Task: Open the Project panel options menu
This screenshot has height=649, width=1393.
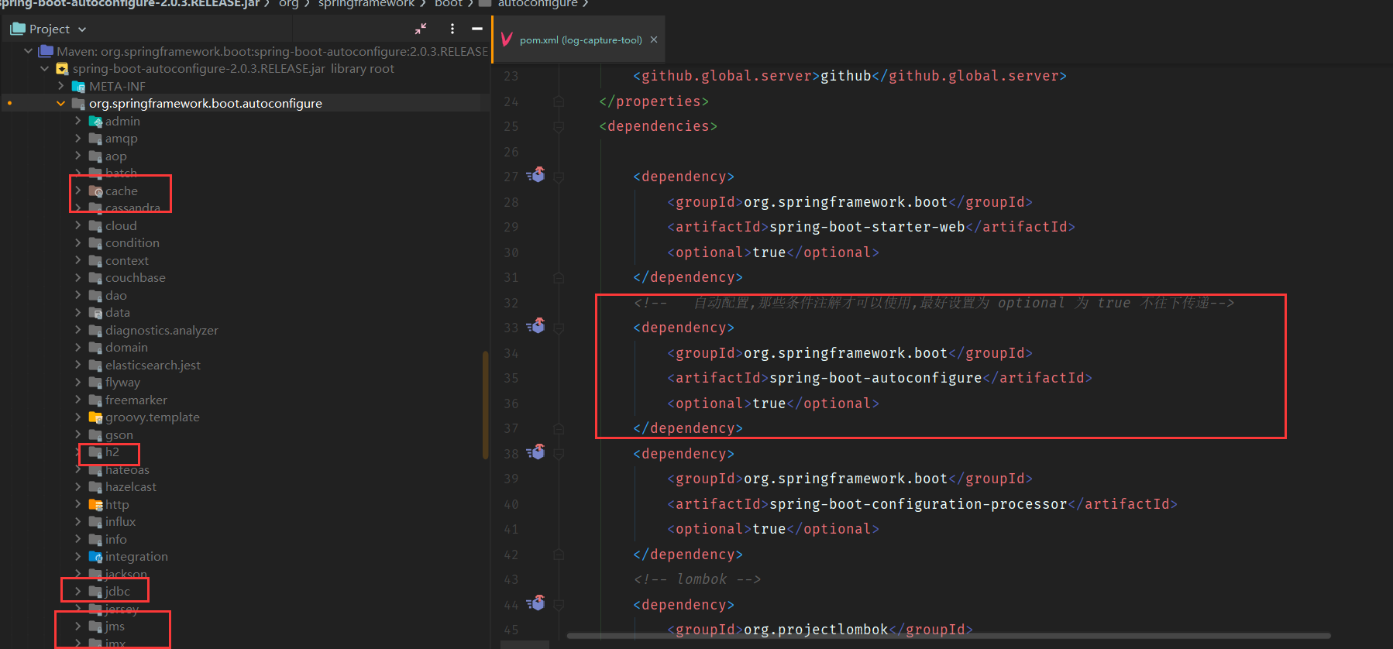Action: (x=452, y=29)
